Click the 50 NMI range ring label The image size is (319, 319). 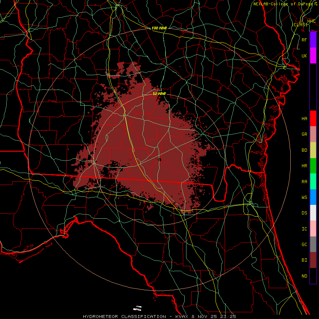(159, 94)
